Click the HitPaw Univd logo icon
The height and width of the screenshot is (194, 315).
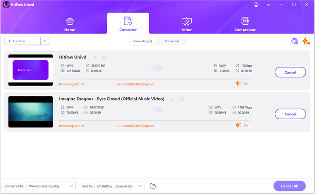6,4
